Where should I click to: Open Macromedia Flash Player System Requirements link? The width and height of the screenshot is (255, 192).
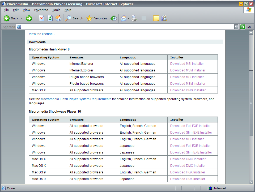(76, 99)
